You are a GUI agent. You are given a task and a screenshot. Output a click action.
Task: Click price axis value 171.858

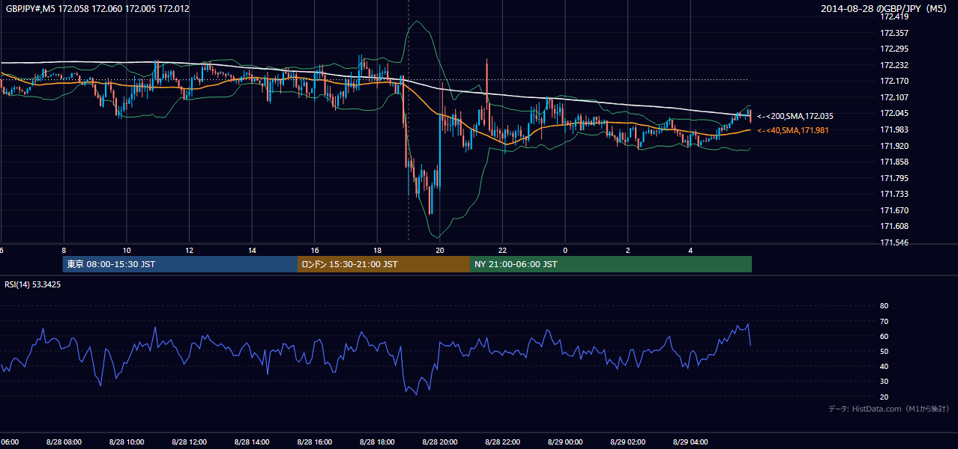point(894,162)
